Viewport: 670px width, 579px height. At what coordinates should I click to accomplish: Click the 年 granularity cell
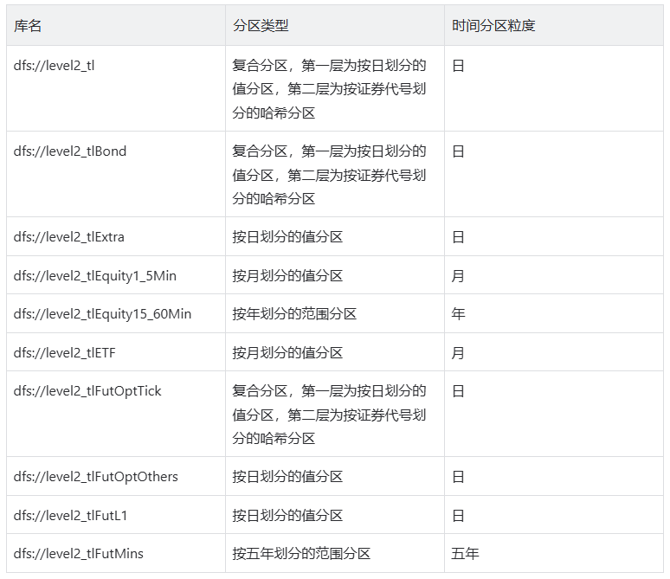click(458, 314)
